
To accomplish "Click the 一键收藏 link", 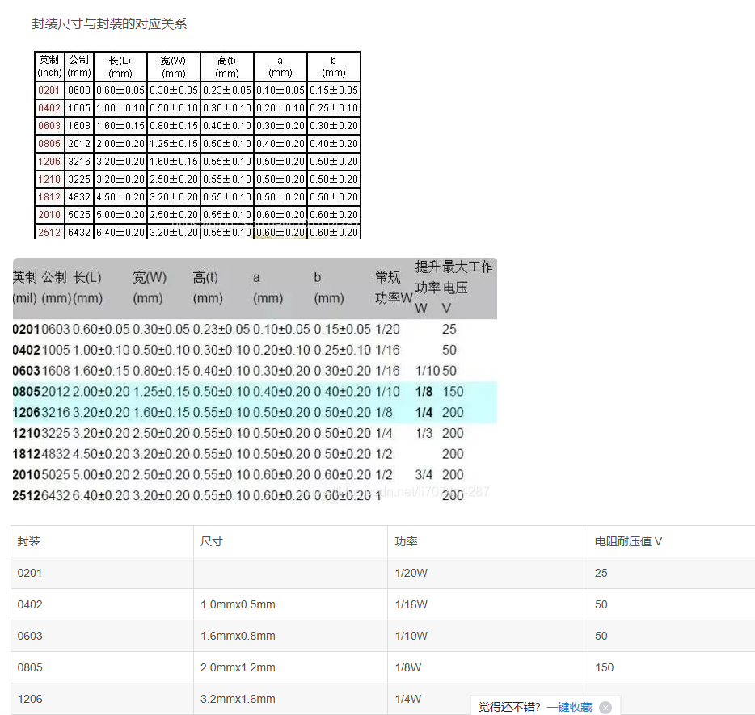I will [569, 707].
